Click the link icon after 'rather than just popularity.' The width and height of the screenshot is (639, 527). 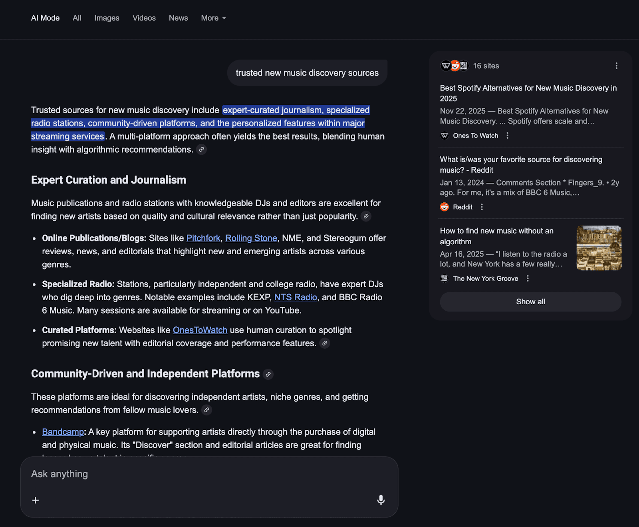pos(366,216)
